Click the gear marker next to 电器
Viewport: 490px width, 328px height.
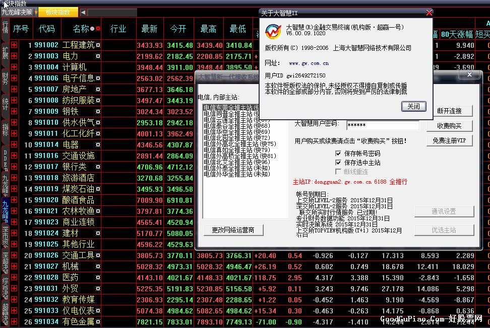[98, 145]
